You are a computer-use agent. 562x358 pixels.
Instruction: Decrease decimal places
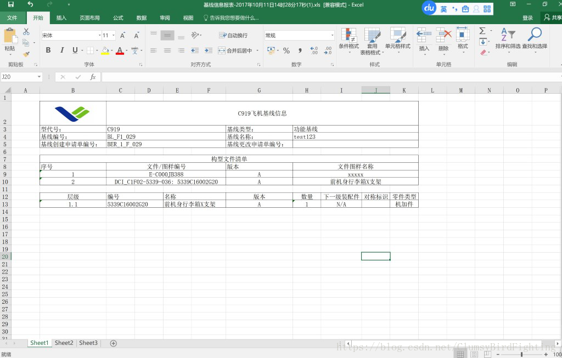[x=328, y=50]
